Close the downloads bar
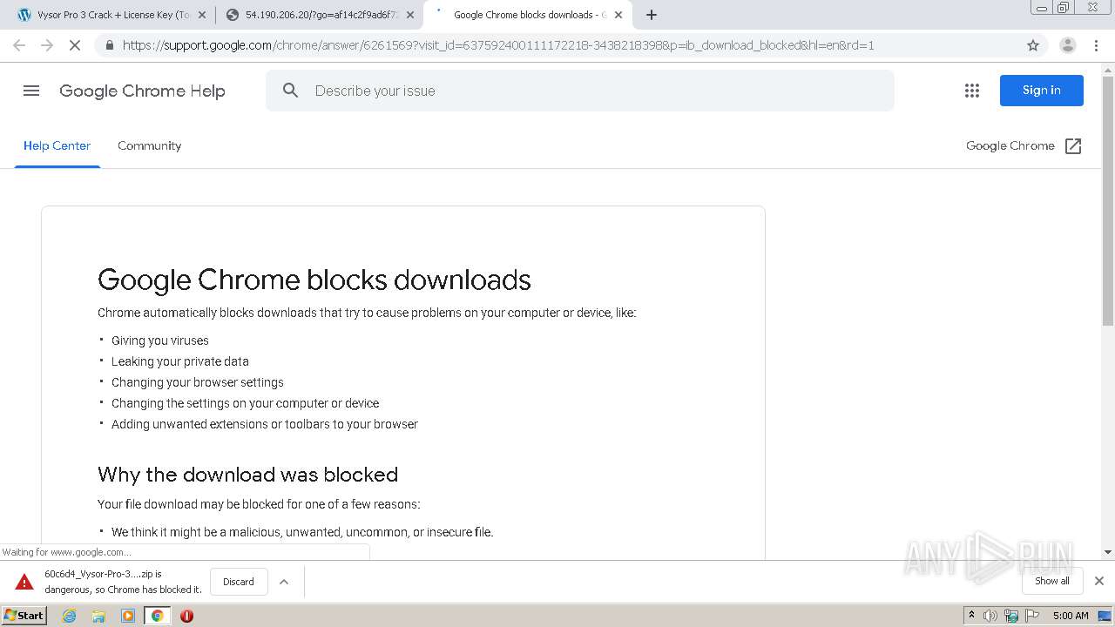1115x627 pixels. point(1099,581)
